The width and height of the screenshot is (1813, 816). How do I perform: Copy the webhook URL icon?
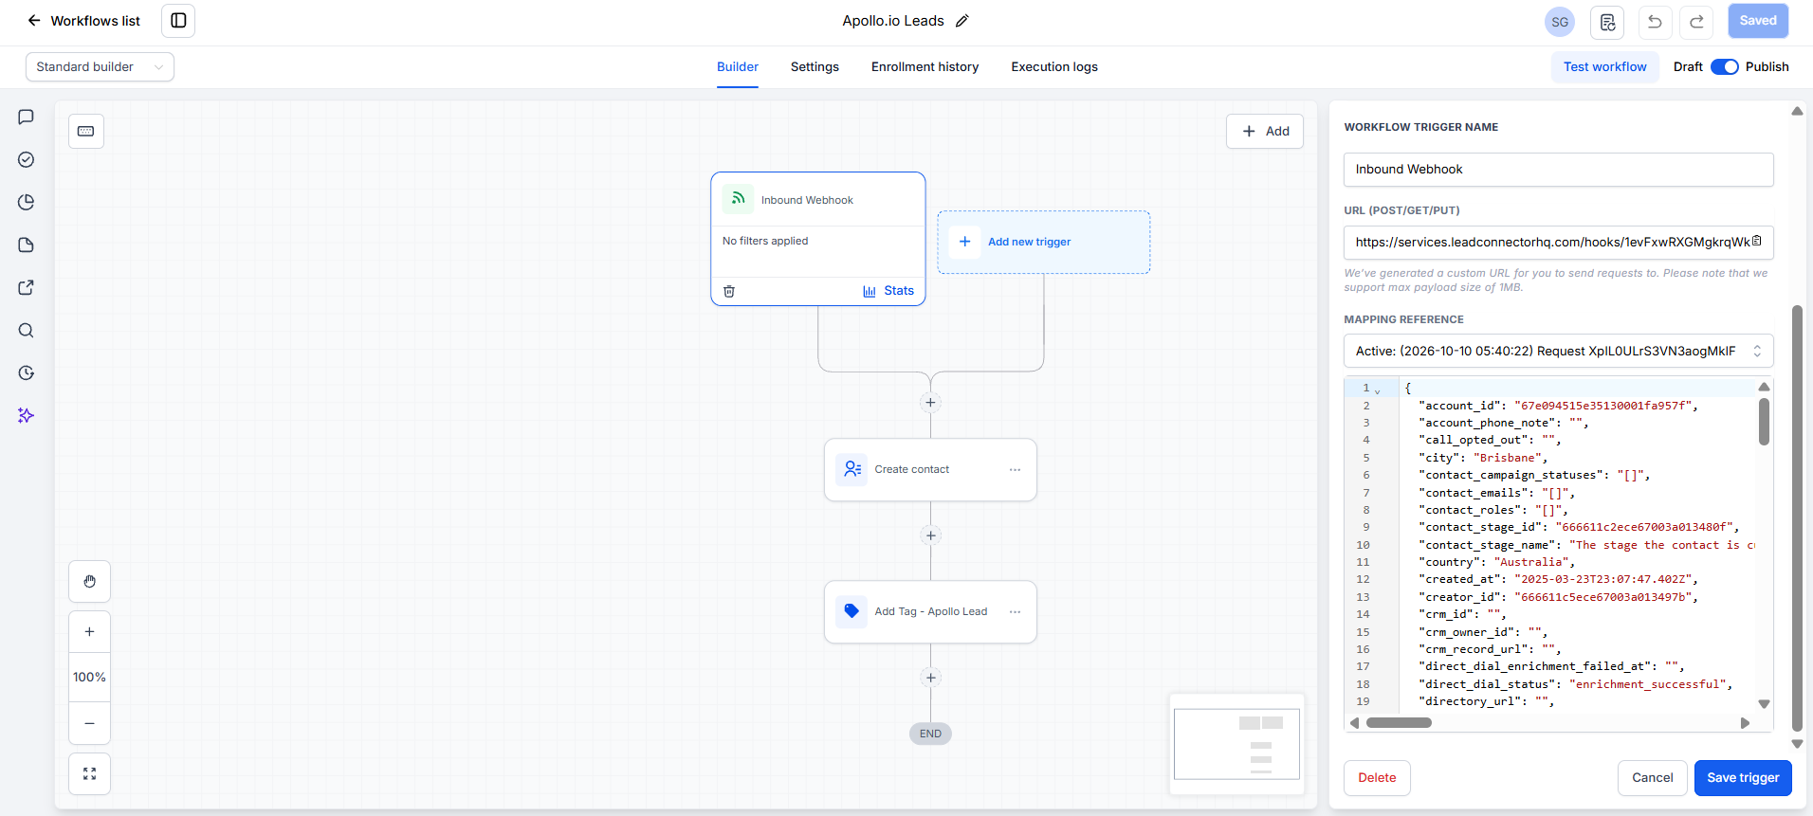pos(1757,241)
